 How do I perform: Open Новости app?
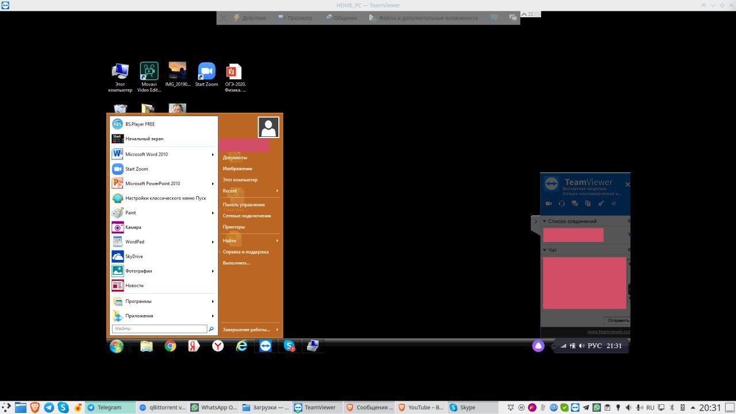163,285
